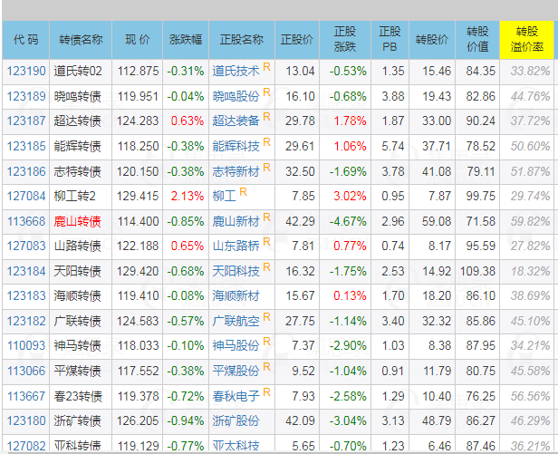This screenshot has height=454, width=558.
Task: Open stock link 浙矿股份
Action: (x=236, y=420)
